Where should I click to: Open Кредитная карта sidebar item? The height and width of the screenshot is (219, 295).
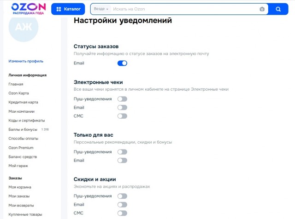(23, 102)
